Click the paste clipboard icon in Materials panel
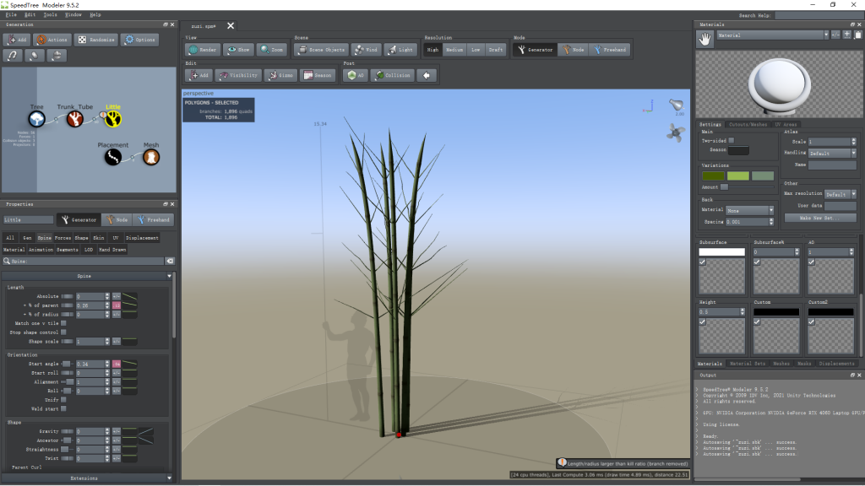The image size is (865, 486). (858, 35)
